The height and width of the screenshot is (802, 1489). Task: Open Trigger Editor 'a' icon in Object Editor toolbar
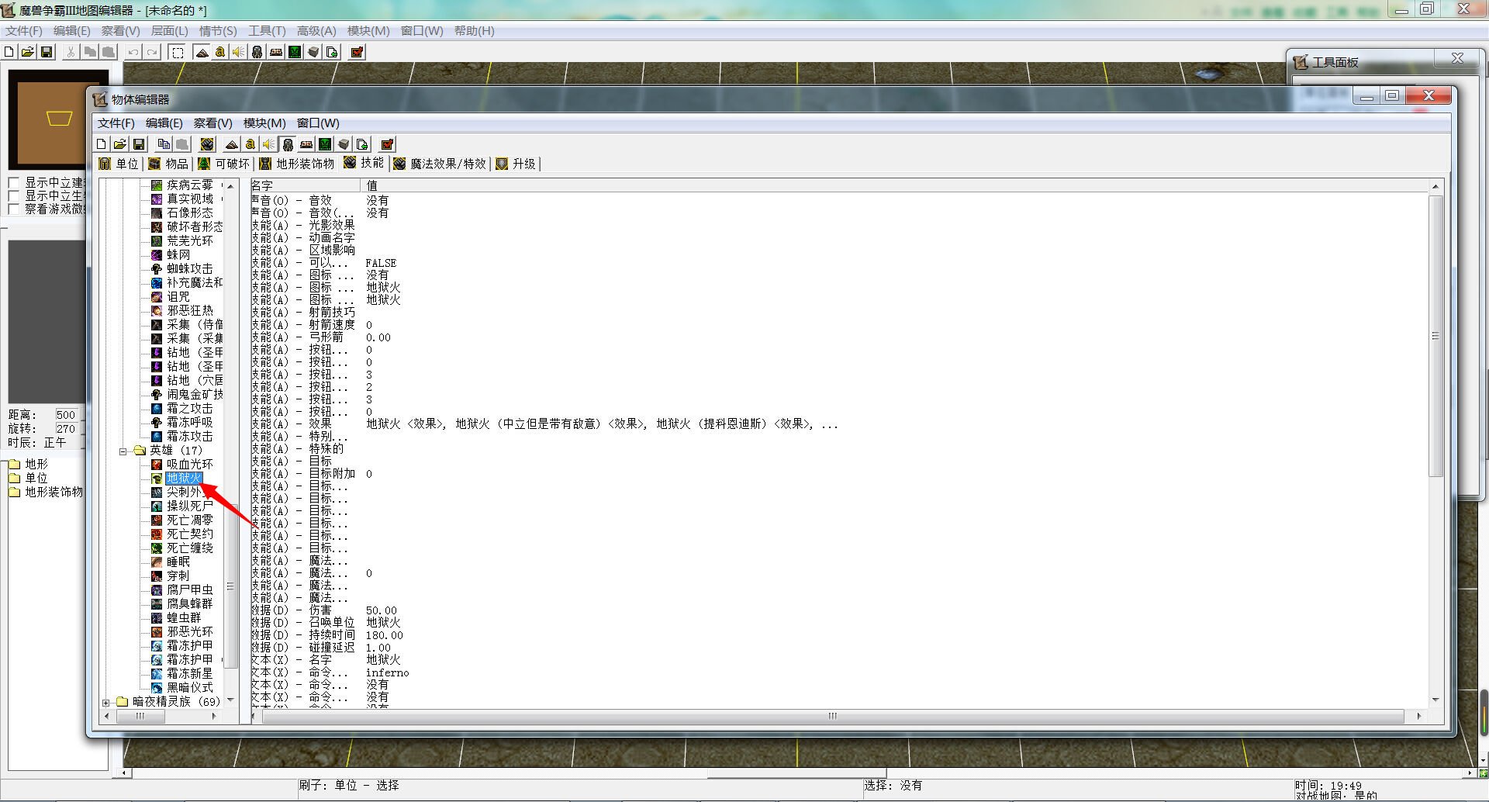tap(250, 144)
